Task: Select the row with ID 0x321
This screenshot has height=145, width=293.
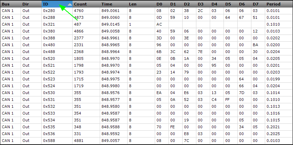Action: pyautogui.click(x=146, y=25)
